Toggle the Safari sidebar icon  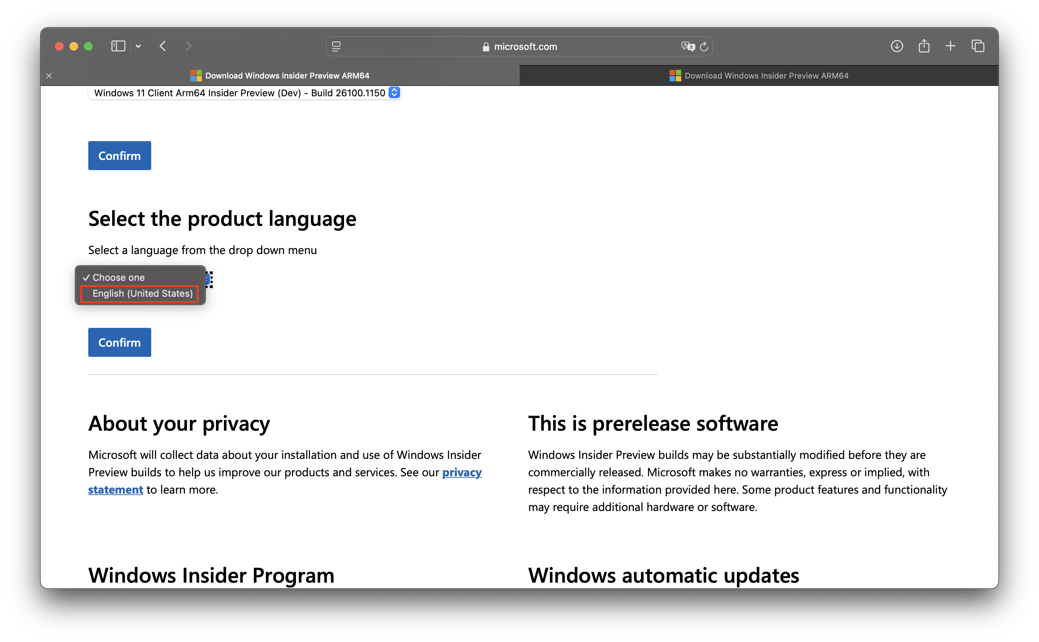[118, 46]
